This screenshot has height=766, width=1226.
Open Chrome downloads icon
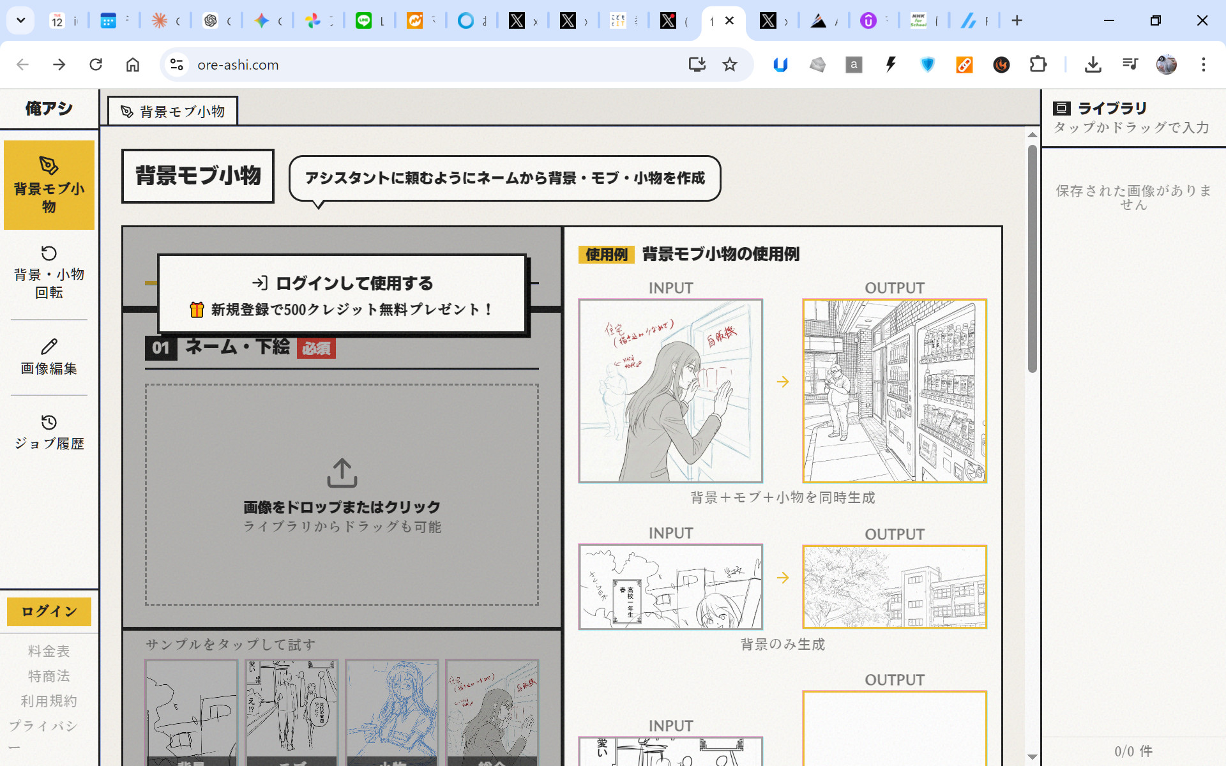tap(1093, 64)
